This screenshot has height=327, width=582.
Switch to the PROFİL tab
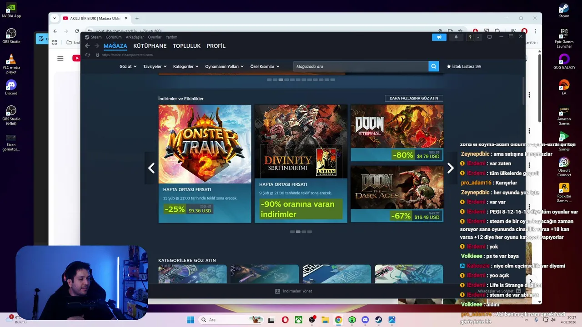tap(216, 46)
